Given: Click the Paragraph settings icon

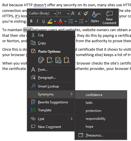Looking at the screenshot, I should (33, 78).
